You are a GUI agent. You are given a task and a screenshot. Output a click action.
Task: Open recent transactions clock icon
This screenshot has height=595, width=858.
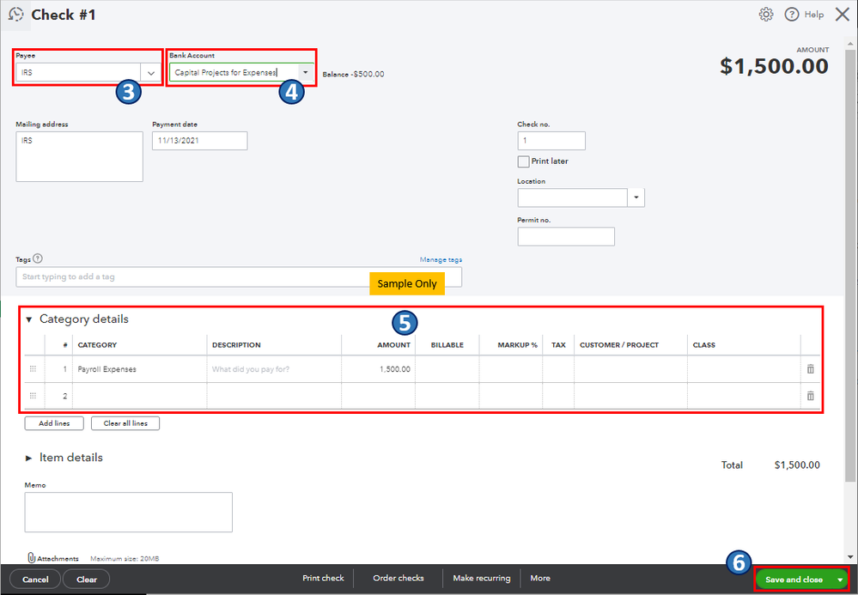point(15,15)
